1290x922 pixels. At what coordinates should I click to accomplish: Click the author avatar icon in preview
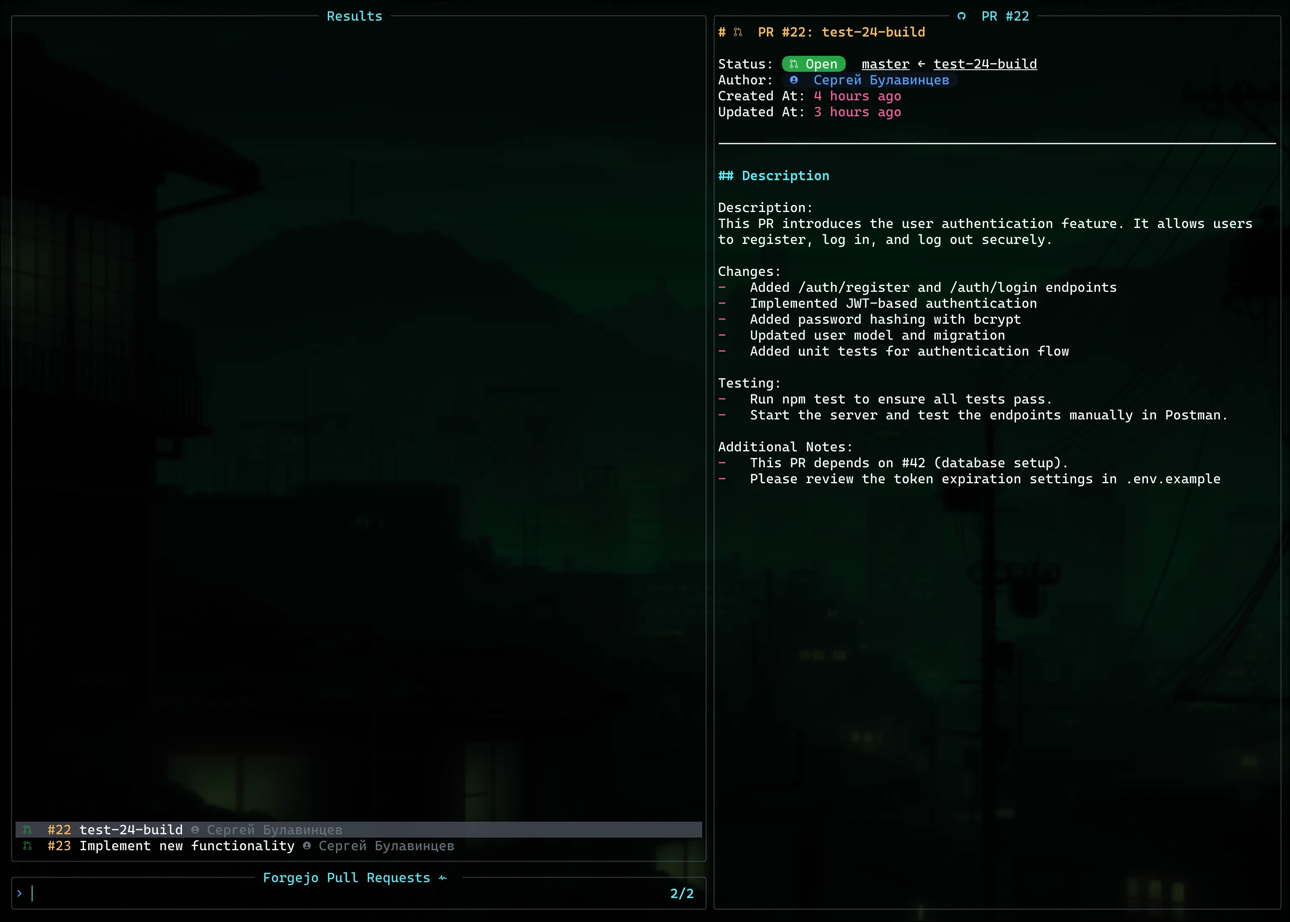click(794, 80)
